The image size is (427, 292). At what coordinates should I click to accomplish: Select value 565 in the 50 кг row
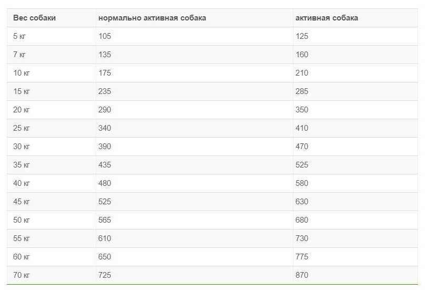[x=105, y=220]
